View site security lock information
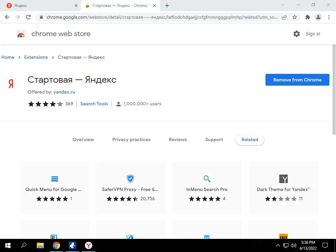This screenshot has height=252, width=336. [41, 17]
